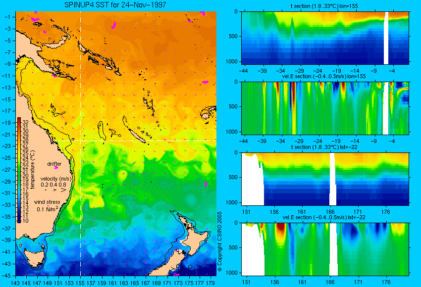
Task: Select the 10 value on temperature scale
Action: (25, 221)
